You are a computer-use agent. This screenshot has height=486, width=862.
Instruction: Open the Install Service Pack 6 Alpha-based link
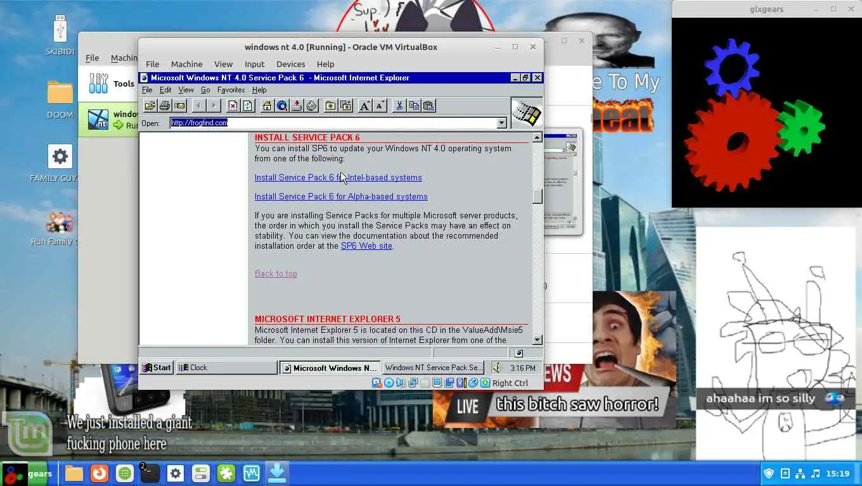[x=341, y=196]
